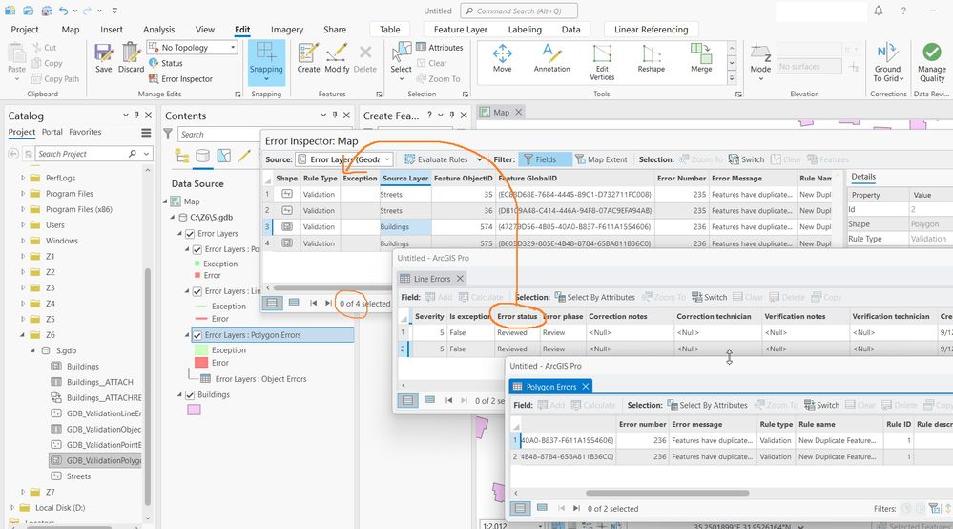
Task: Click the Polygon Errors horizontal scrollbar
Action: (x=668, y=493)
